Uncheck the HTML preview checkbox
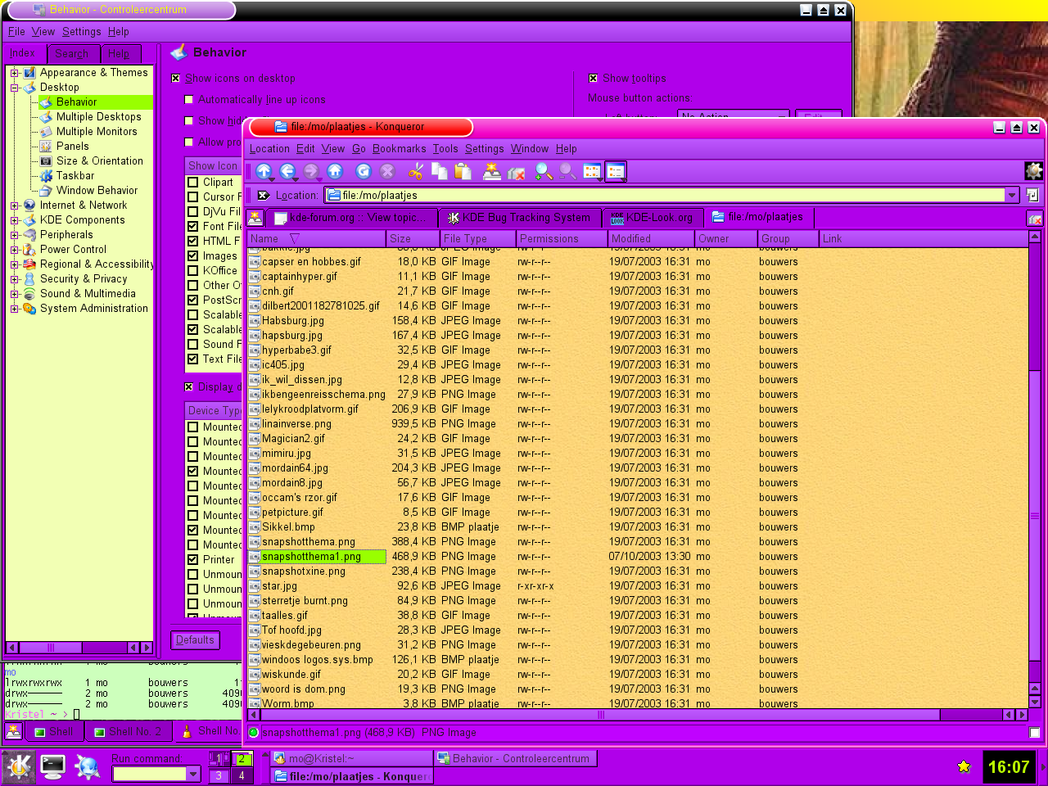Image resolution: width=1048 pixels, height=786 pixels. pyautogui.click(x=193, y=242)
